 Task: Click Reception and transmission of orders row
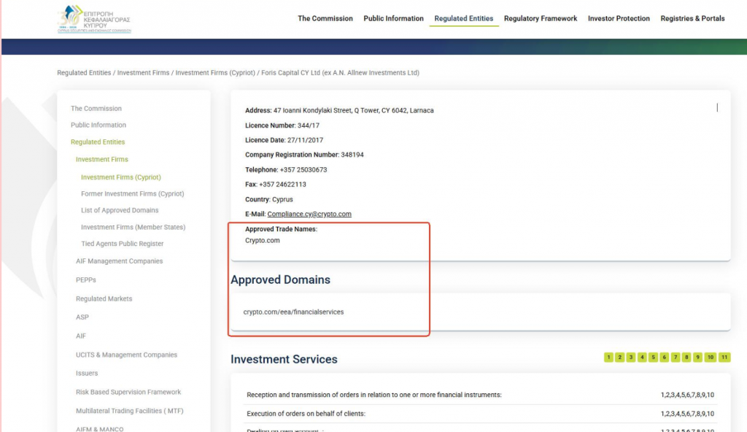click(x=480, y=395)
